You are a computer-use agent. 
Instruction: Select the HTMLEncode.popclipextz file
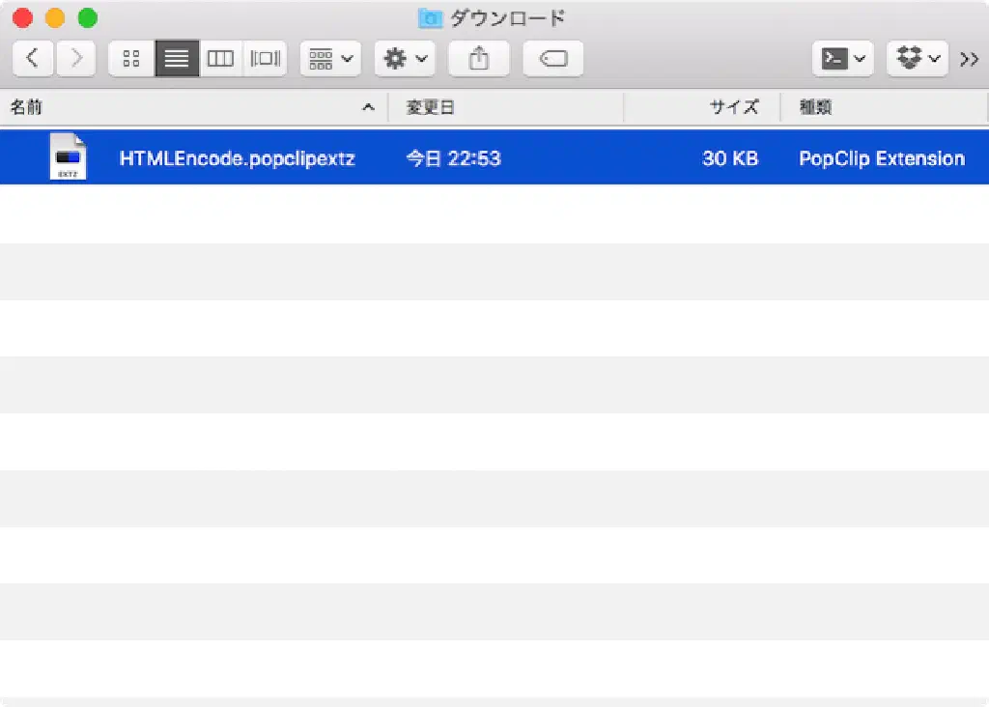[237, 158]
